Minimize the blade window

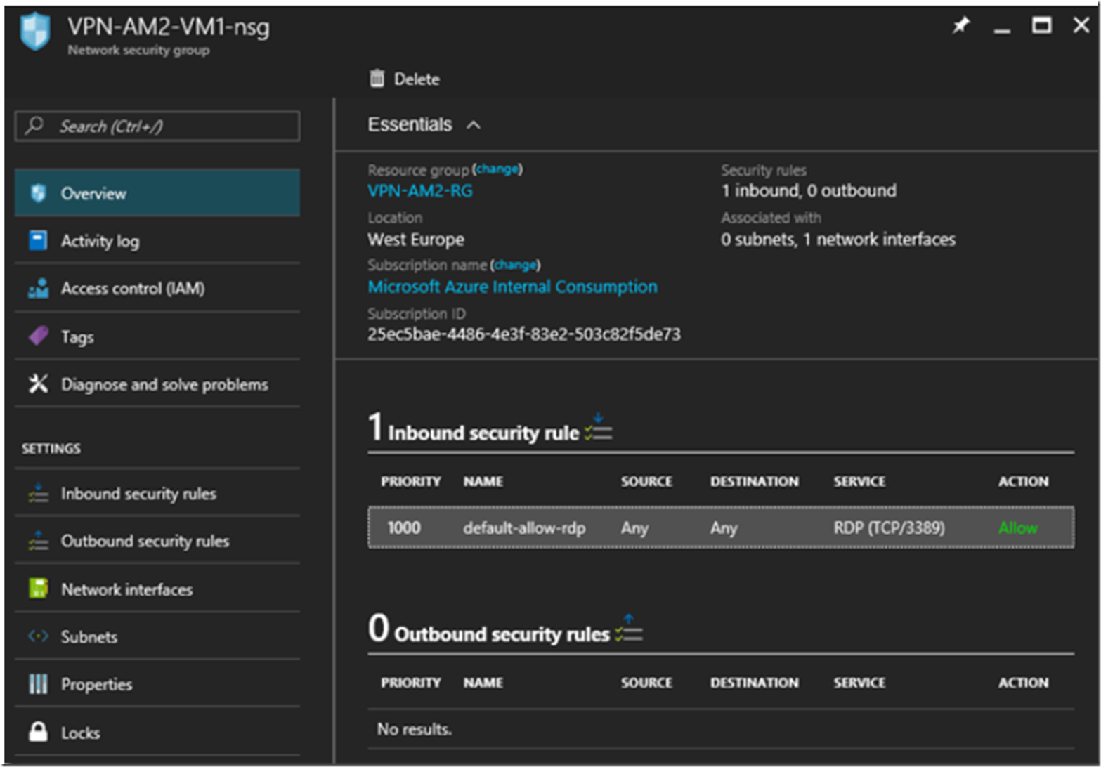coord(1002,31)
